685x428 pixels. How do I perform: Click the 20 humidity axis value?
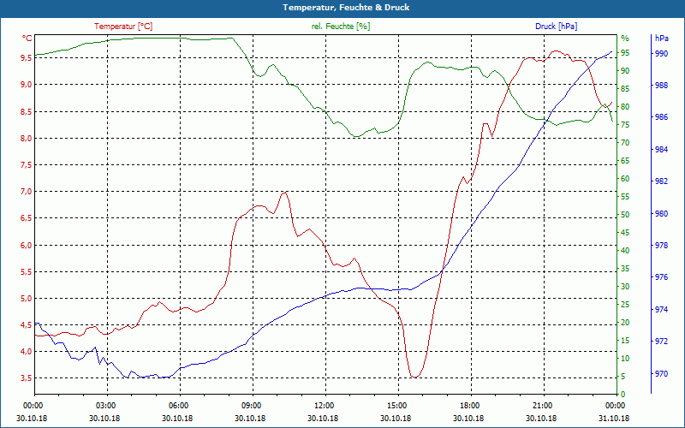[x=625, y=323]
